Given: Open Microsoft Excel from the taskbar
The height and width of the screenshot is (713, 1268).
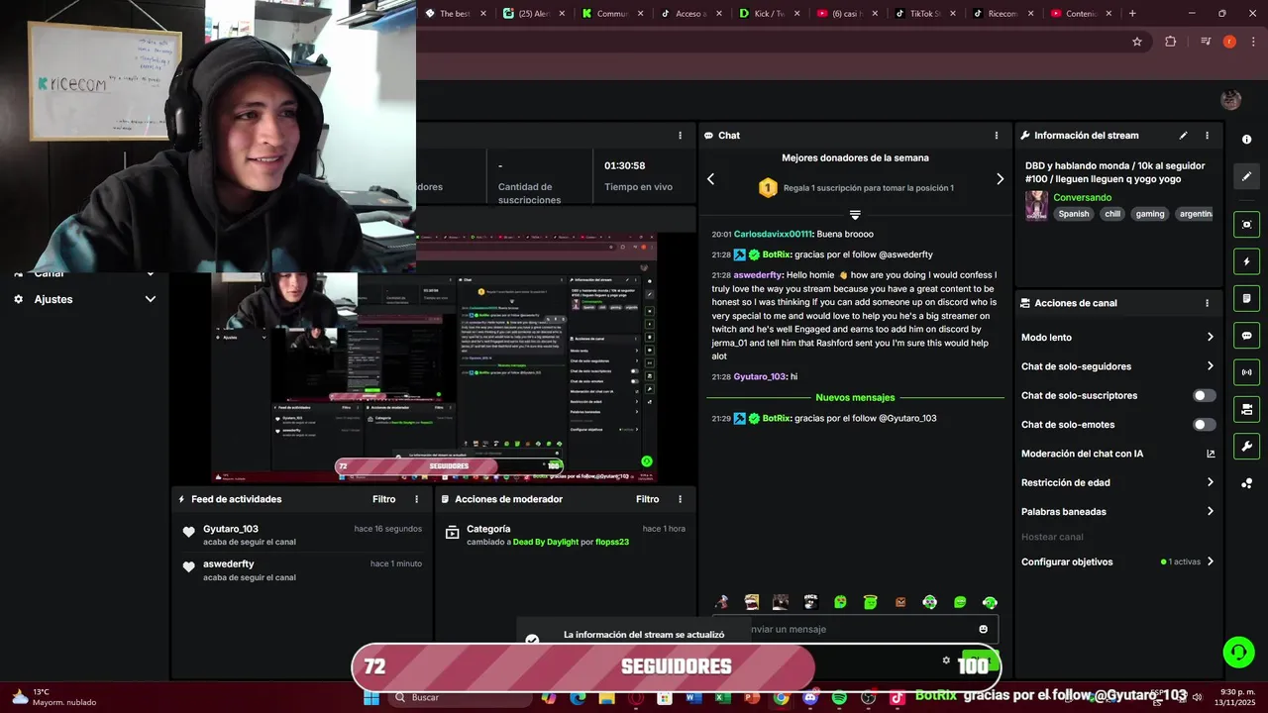Looking at the screenshot, I should click(x=722, y=698).
